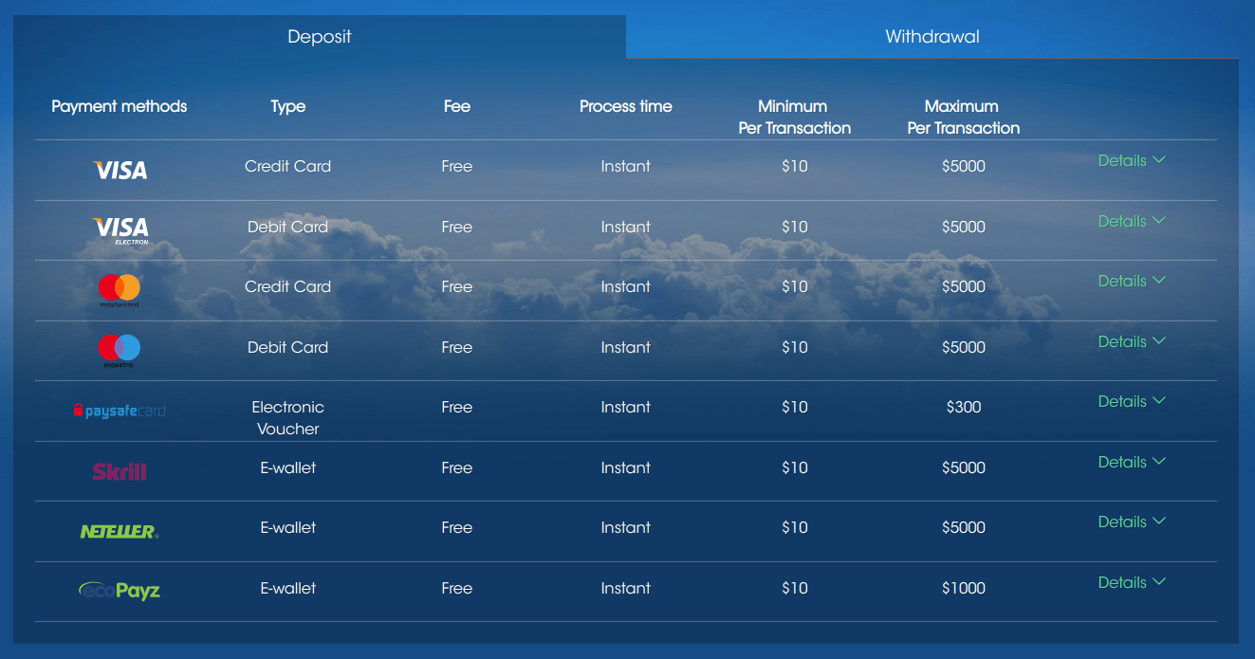Image resolution: width=1255 pixels, height=659 pixels.
Task: Expand Details for Visa Credit Card row
Action: (x=1132, y=160)
